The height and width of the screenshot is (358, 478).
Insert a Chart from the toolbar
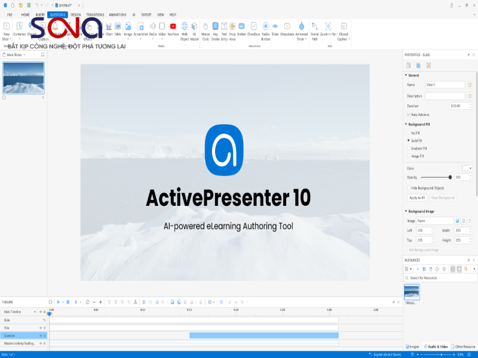tap(109, 26)
